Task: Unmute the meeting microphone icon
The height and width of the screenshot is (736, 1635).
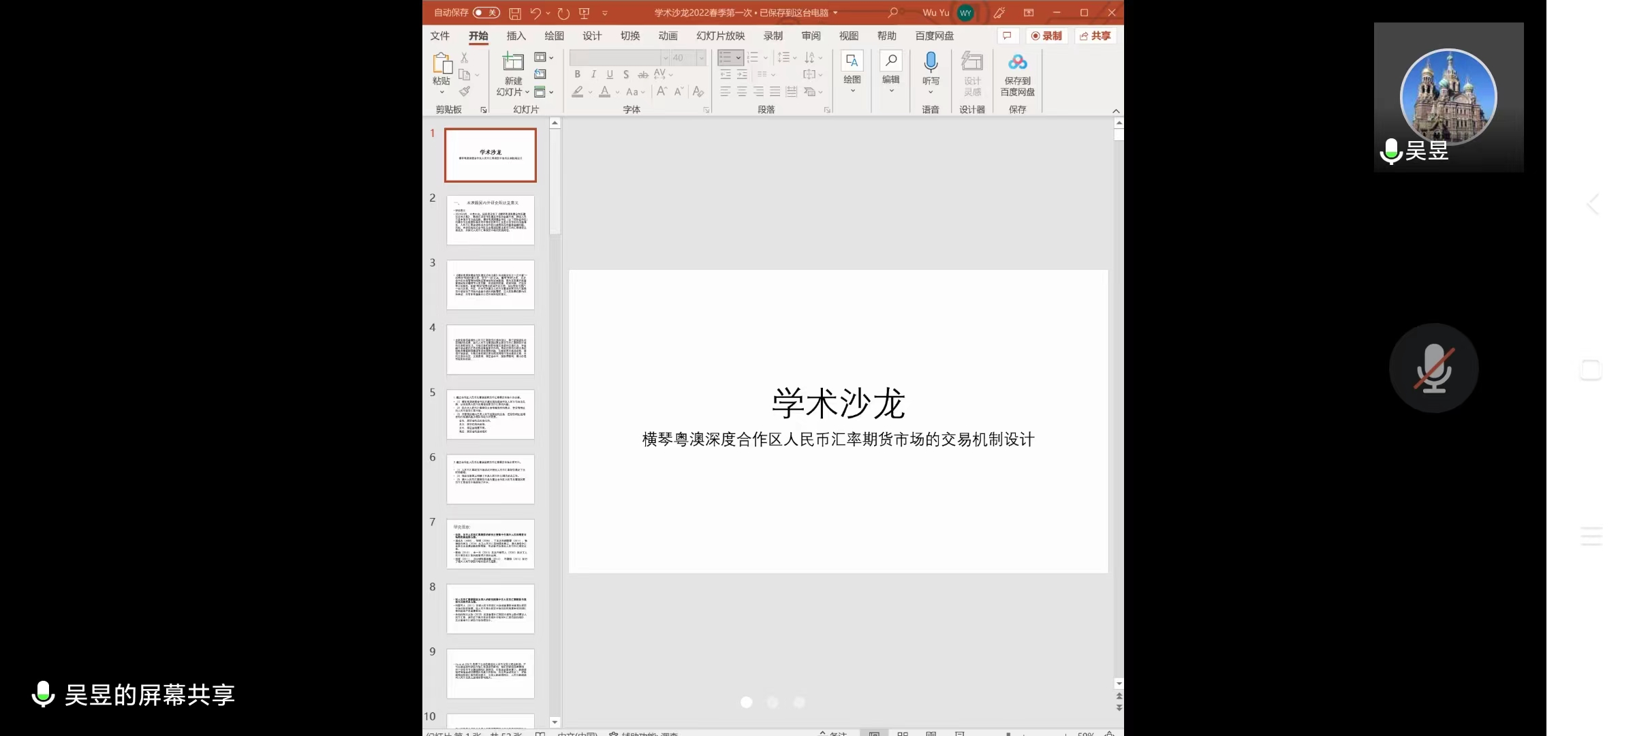Action: [x=1434, y=368]
